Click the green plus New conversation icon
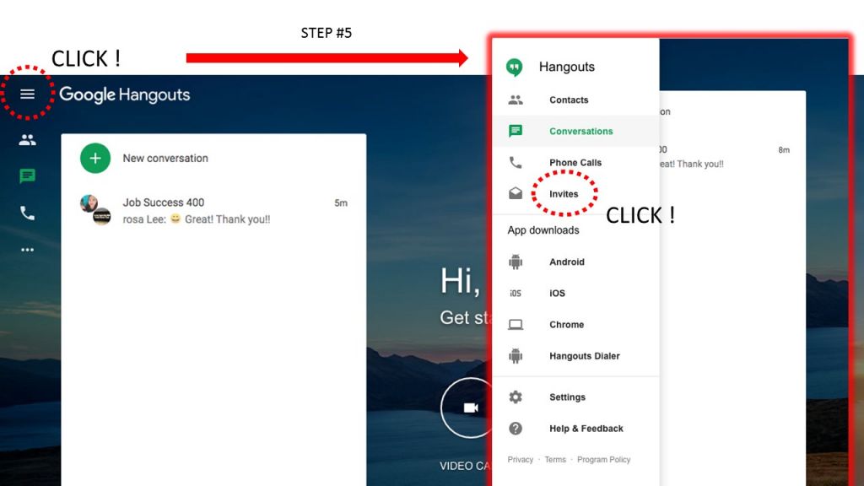Viewport: 864px width, 486px height. (95, 158)
